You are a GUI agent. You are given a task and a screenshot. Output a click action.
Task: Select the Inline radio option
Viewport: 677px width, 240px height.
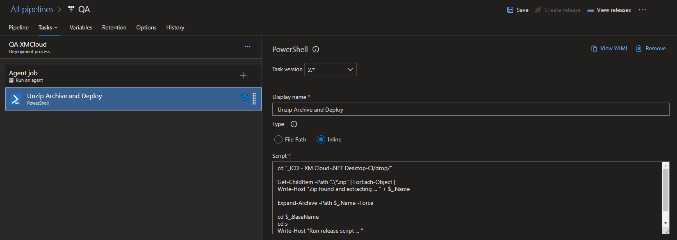click(x=321, y=139)
